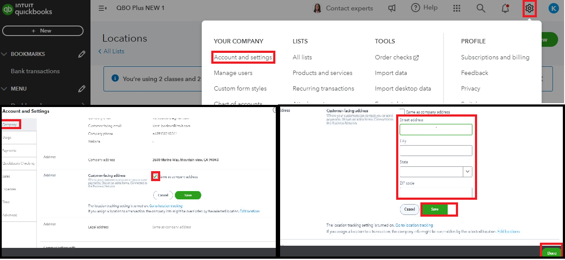Click the pencil icon next to MENU
The width and height of the screenshot is (565, 260).
[81, 88]
